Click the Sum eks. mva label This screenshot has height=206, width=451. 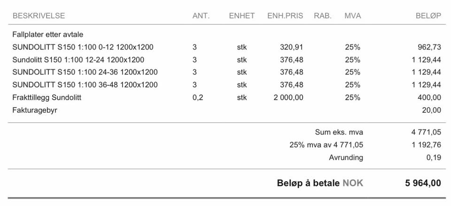[x=339, y=132]
